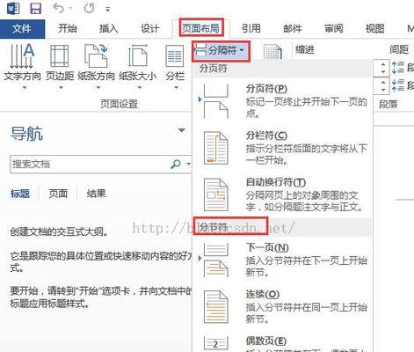414x352 pixels.
Task: Select the 页面 tab in navigation pane
Action: 58,194
